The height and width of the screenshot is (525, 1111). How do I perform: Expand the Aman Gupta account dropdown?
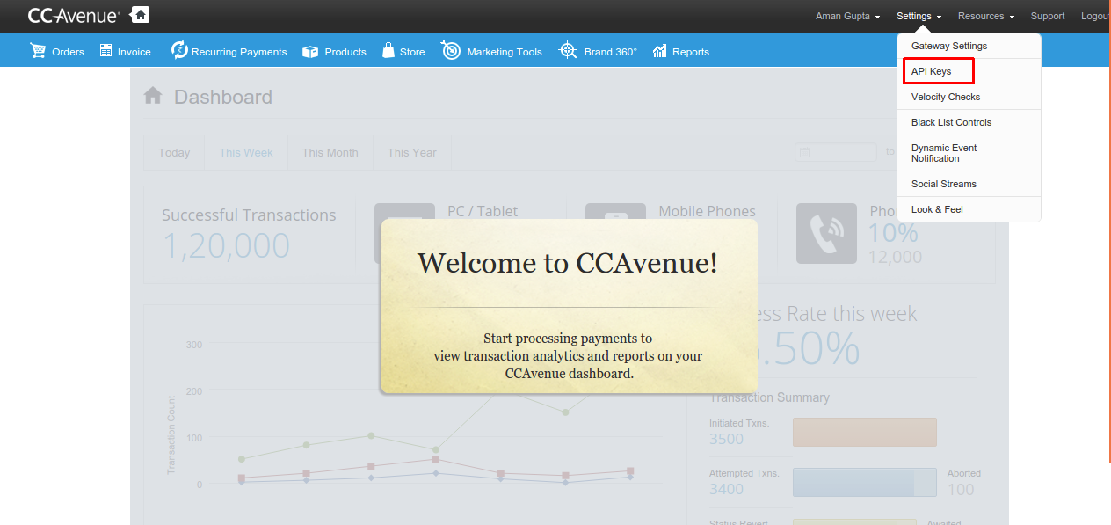point(847,16)
